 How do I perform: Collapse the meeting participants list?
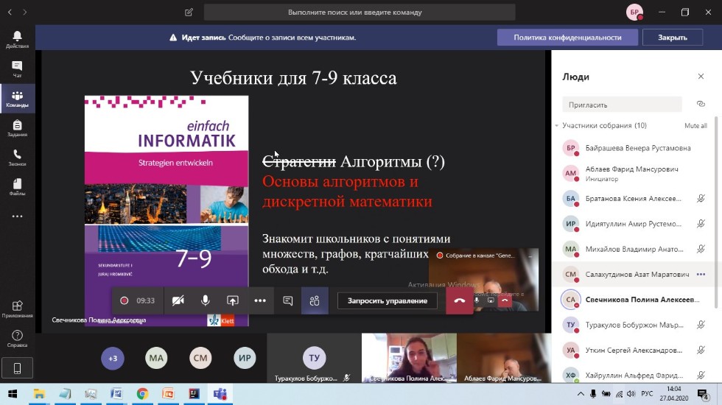(557, 126)
